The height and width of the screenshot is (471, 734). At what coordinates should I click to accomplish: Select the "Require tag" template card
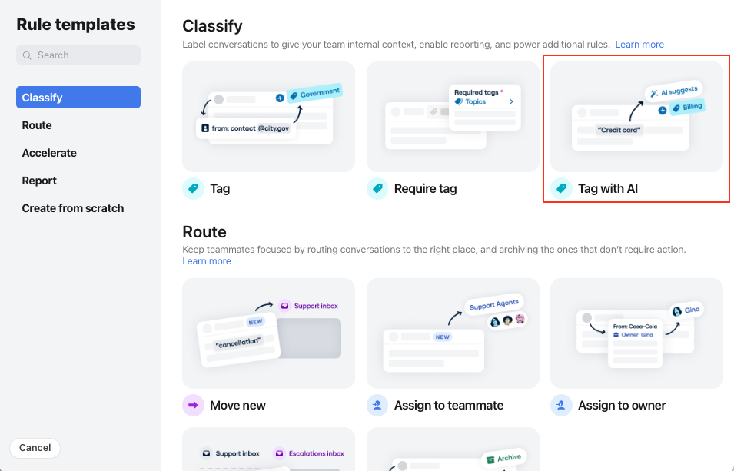coord(452,117)
